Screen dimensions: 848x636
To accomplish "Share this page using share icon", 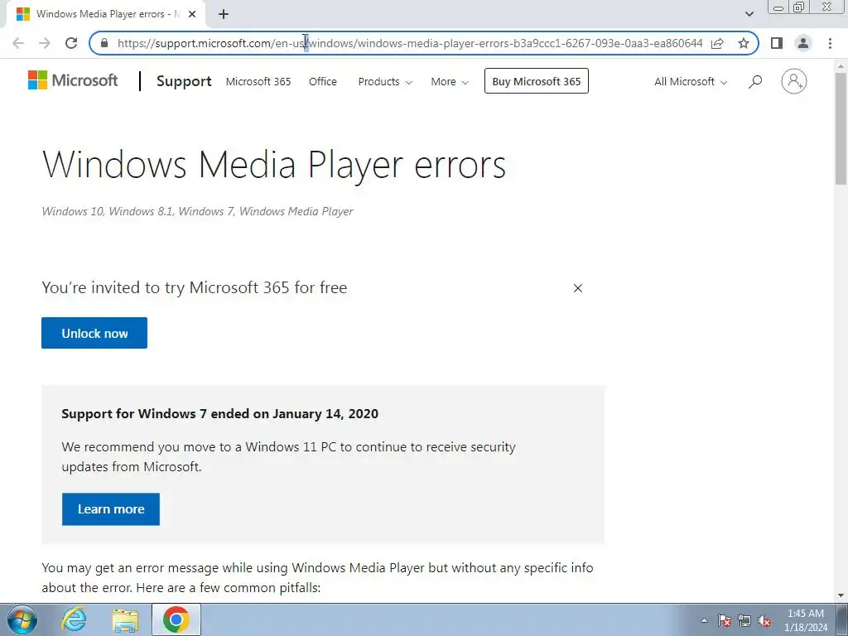I will click(717, 43).
